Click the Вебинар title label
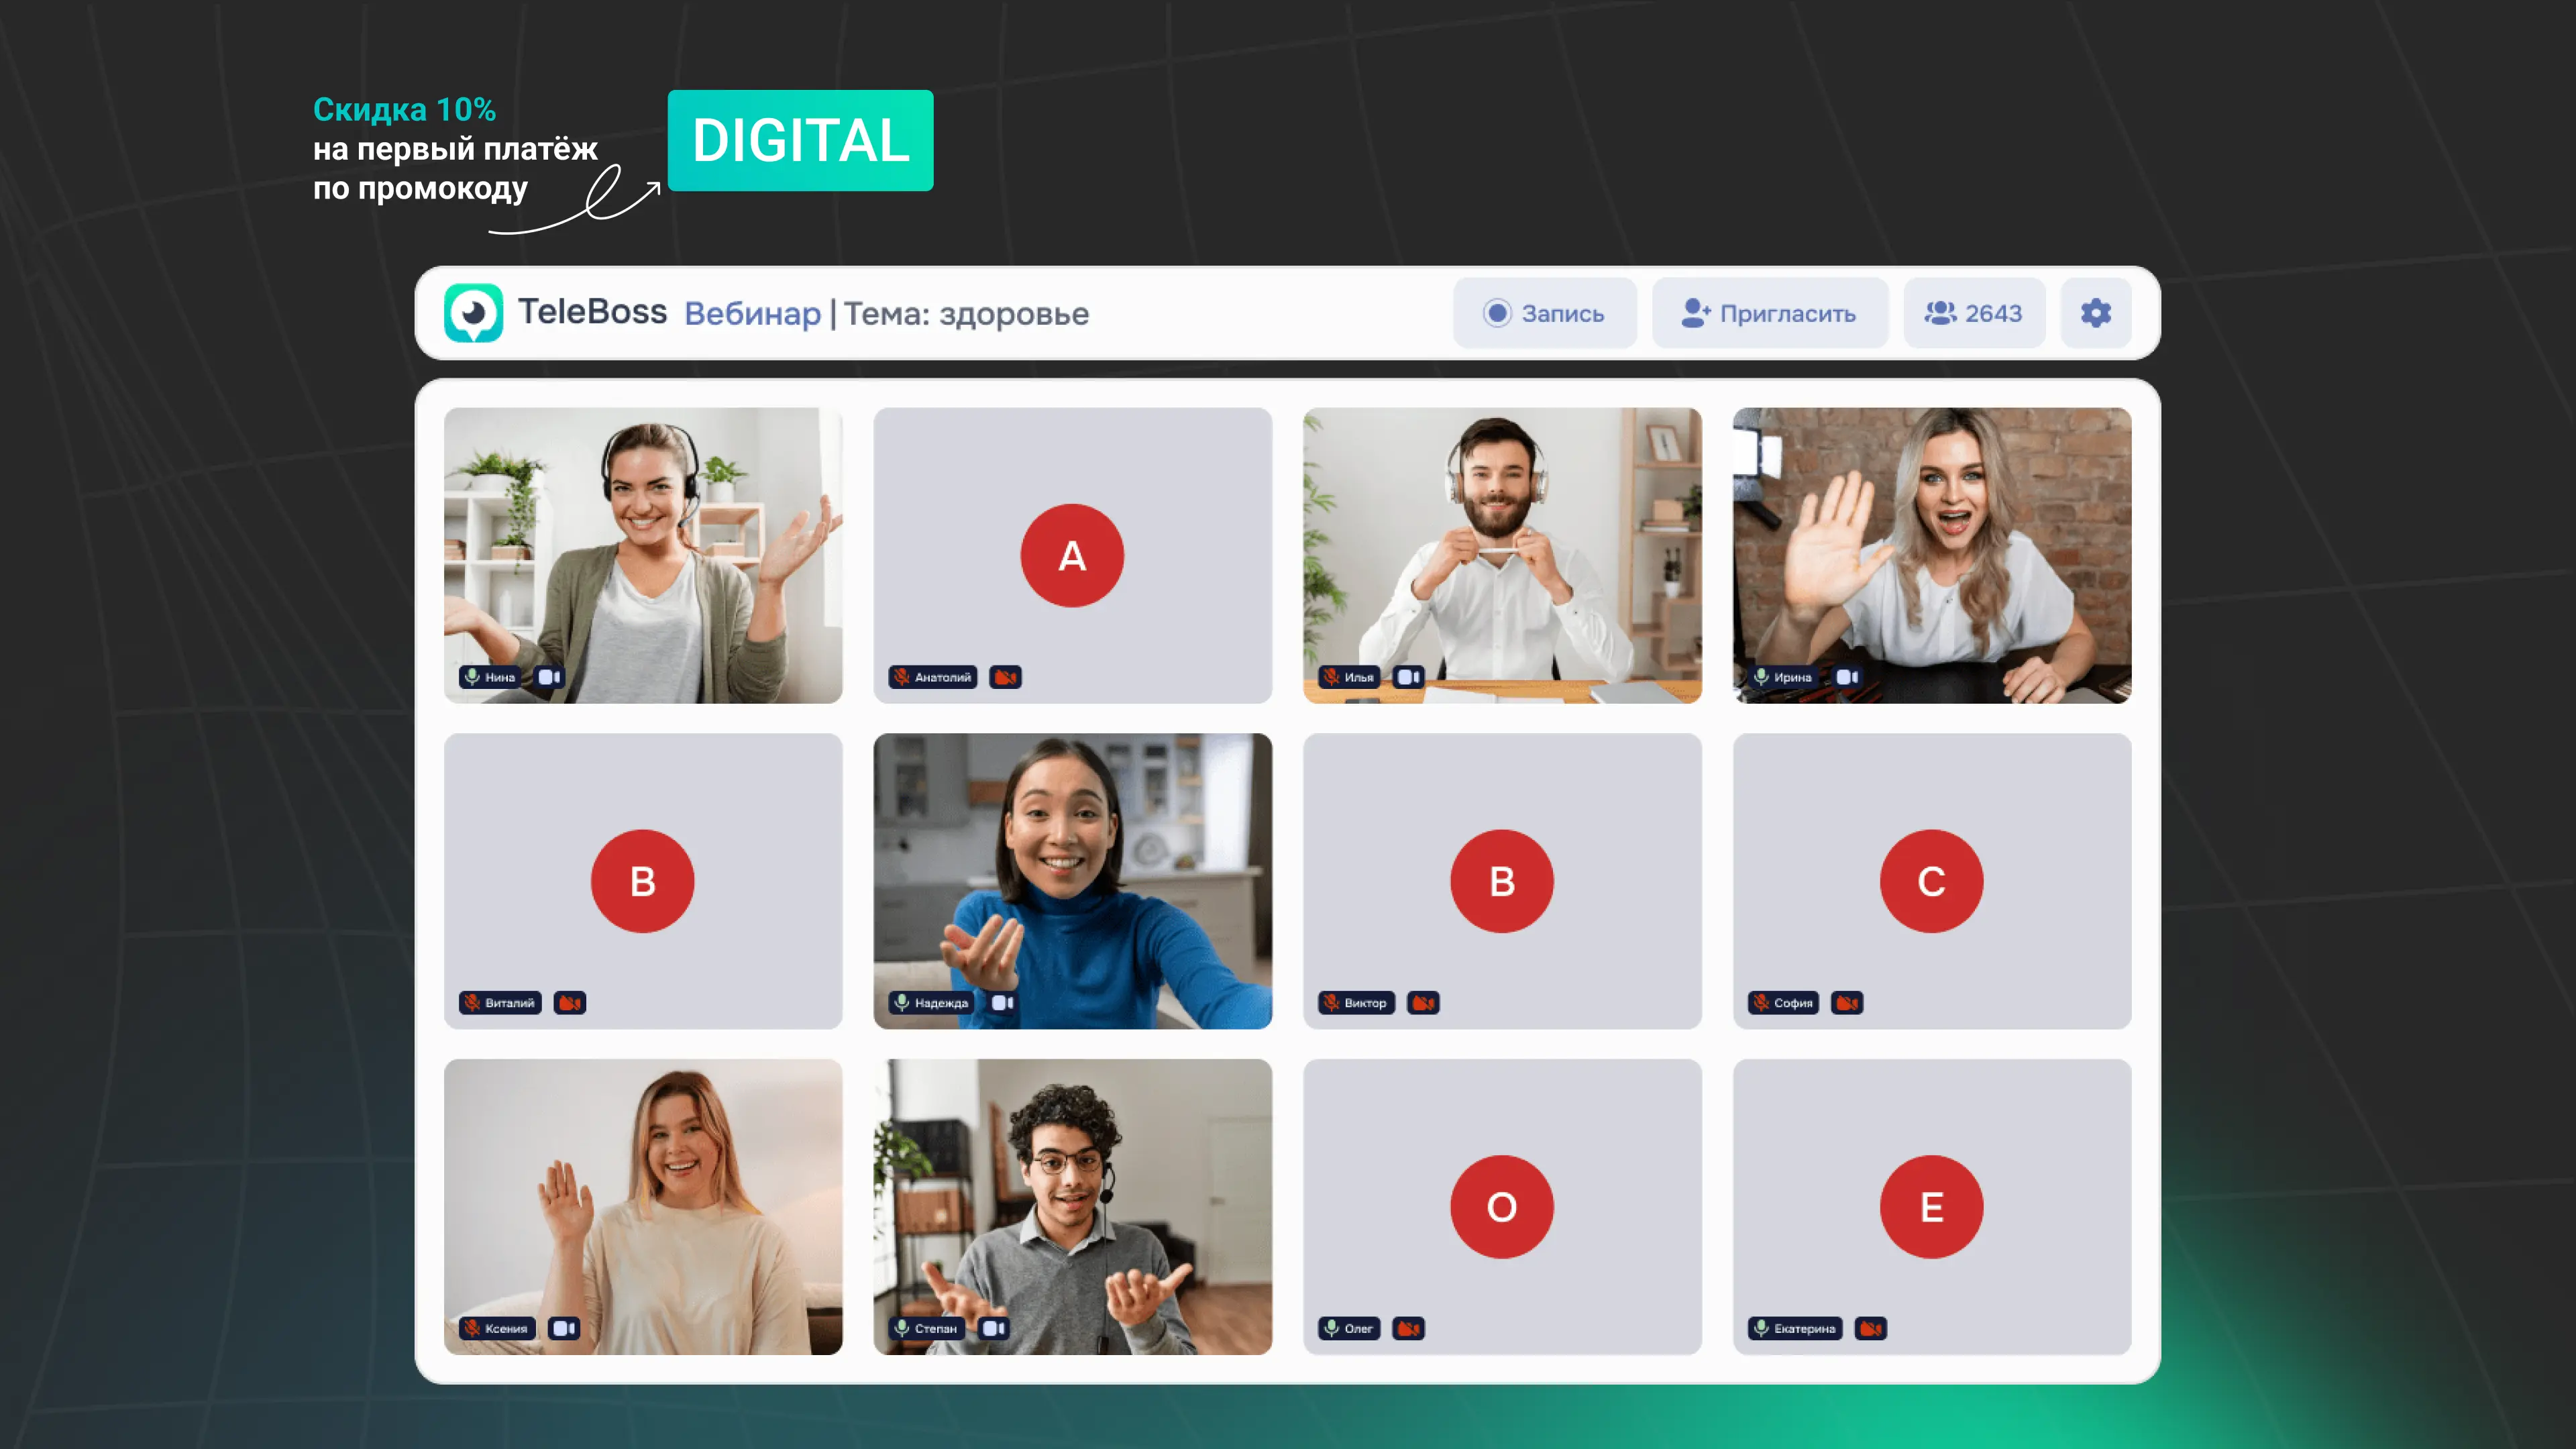Screen dimensions: 2576x1449 click(752, 314)
